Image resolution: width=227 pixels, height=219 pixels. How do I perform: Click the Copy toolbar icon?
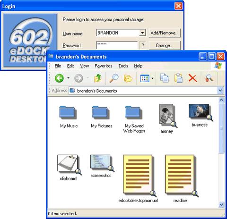tap(164, 78)
